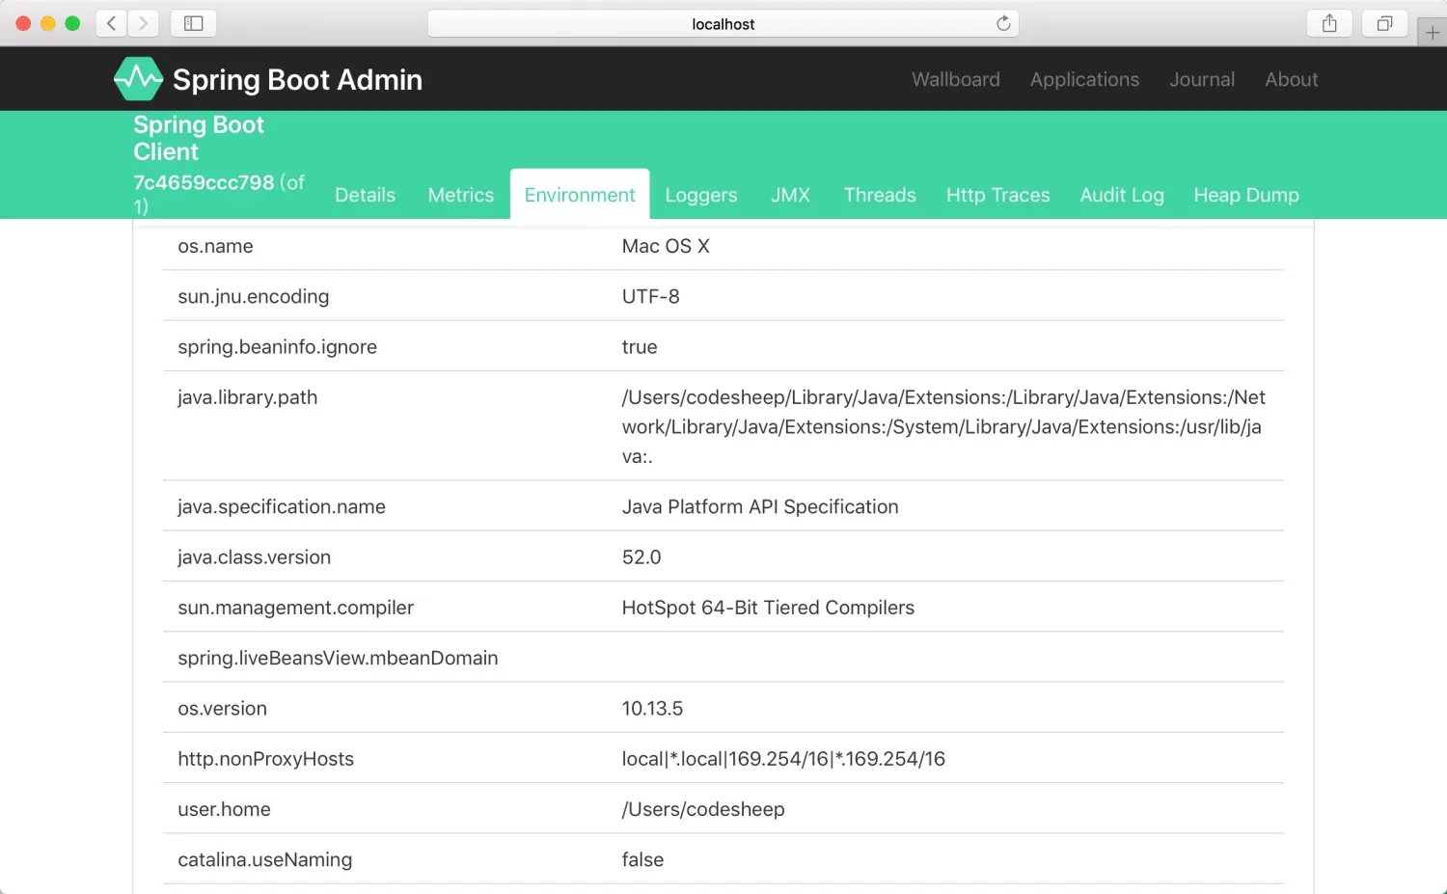Open the Threads tab
Image resolution: width=1447 pixels, height=894 pixels.
880,195
